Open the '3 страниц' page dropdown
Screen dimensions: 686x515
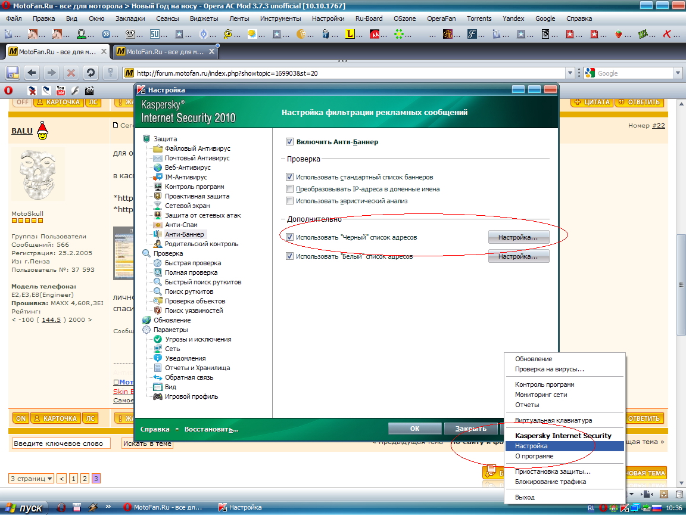32,479
